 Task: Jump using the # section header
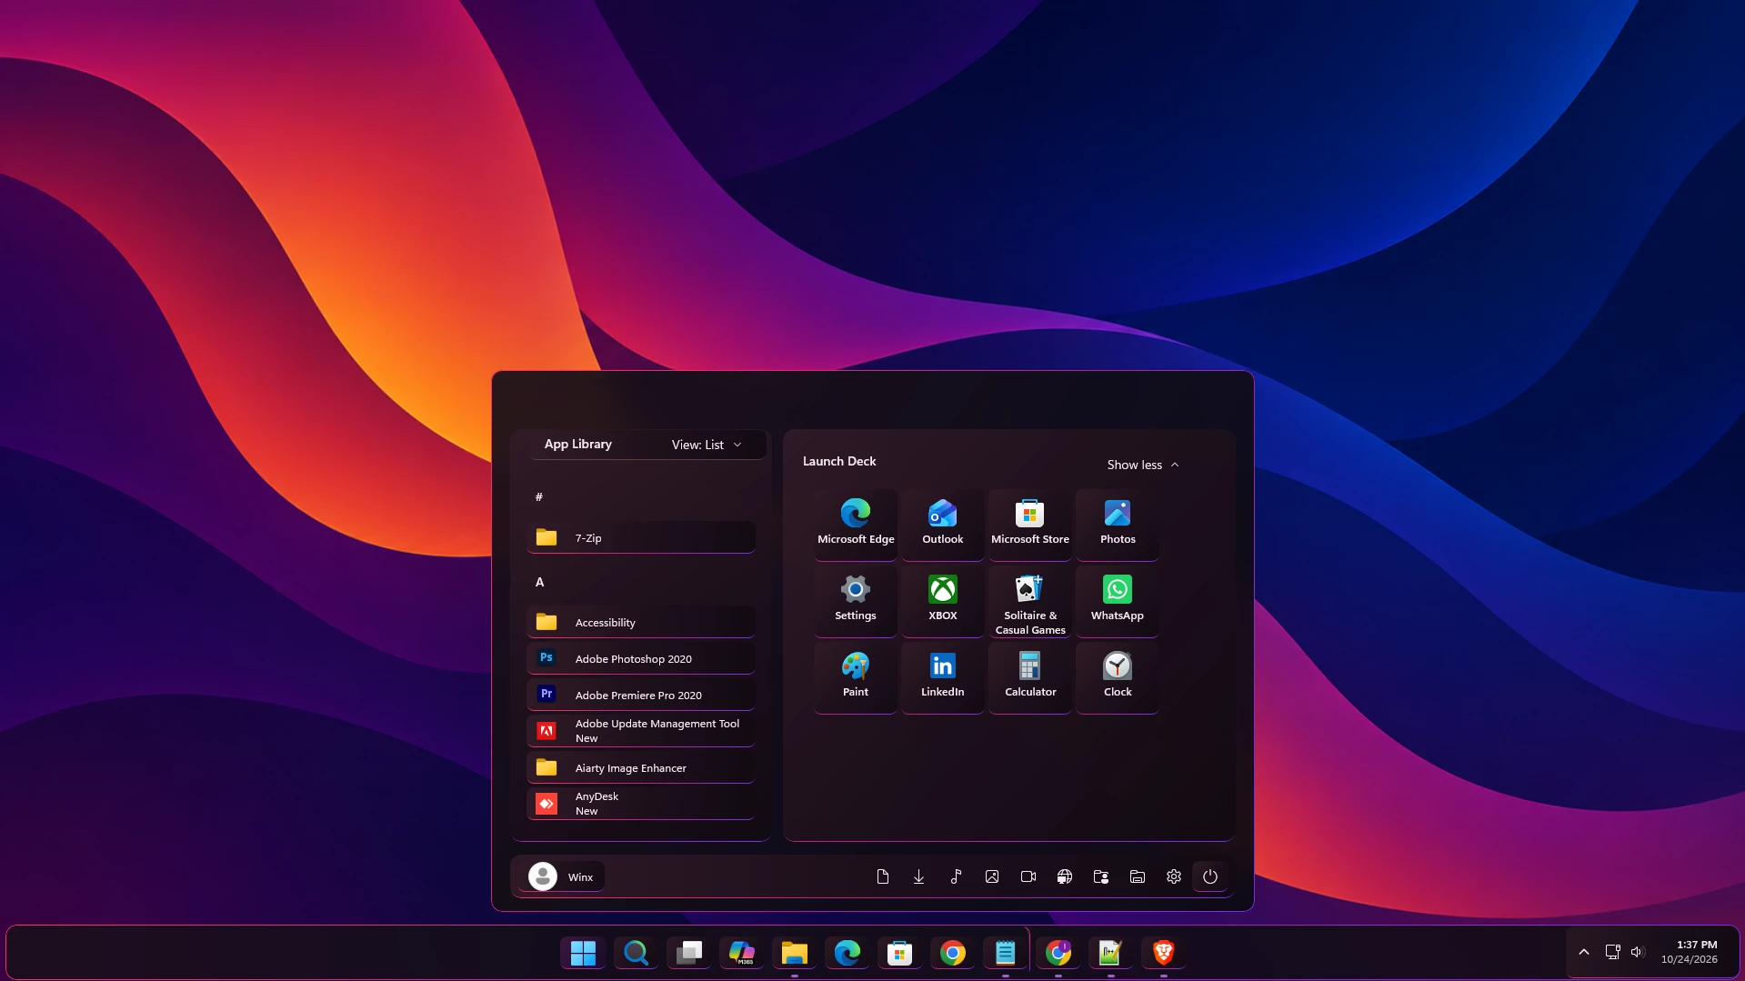(539, 496)
